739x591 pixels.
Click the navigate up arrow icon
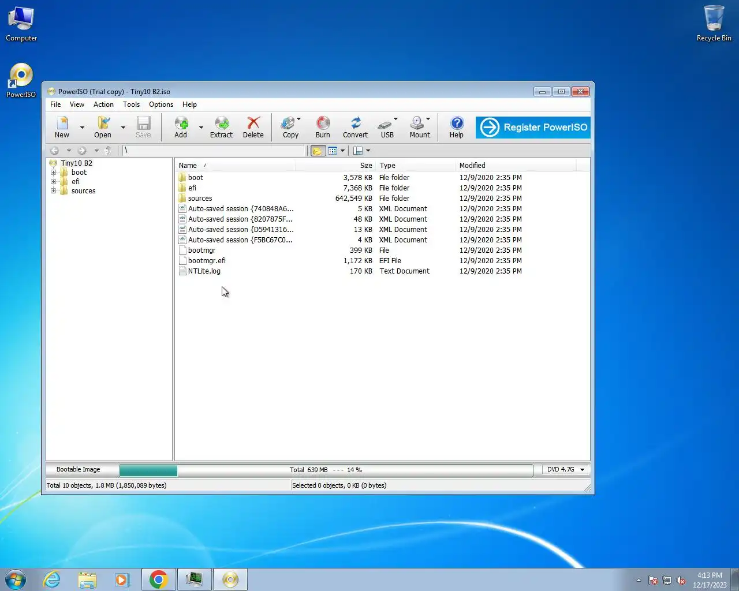point(108,151)
